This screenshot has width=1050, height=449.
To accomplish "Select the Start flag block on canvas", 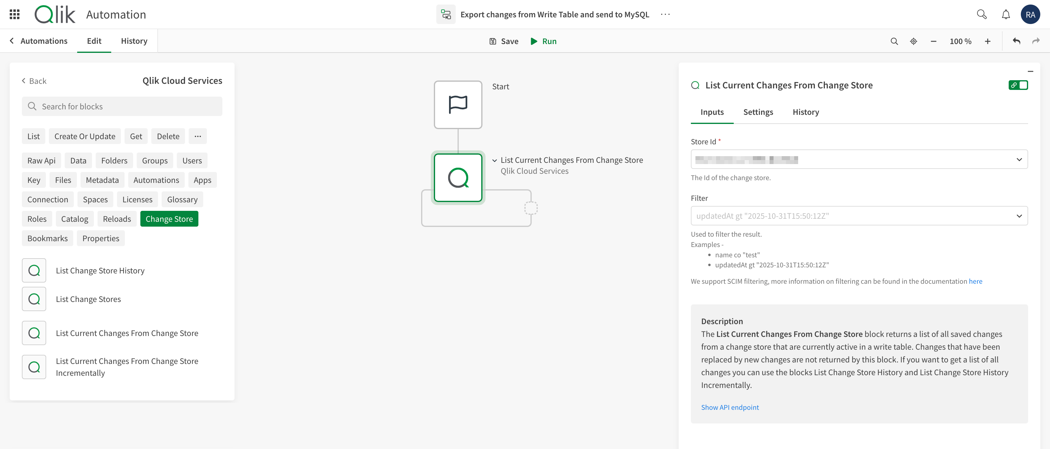I will [458, 104].
